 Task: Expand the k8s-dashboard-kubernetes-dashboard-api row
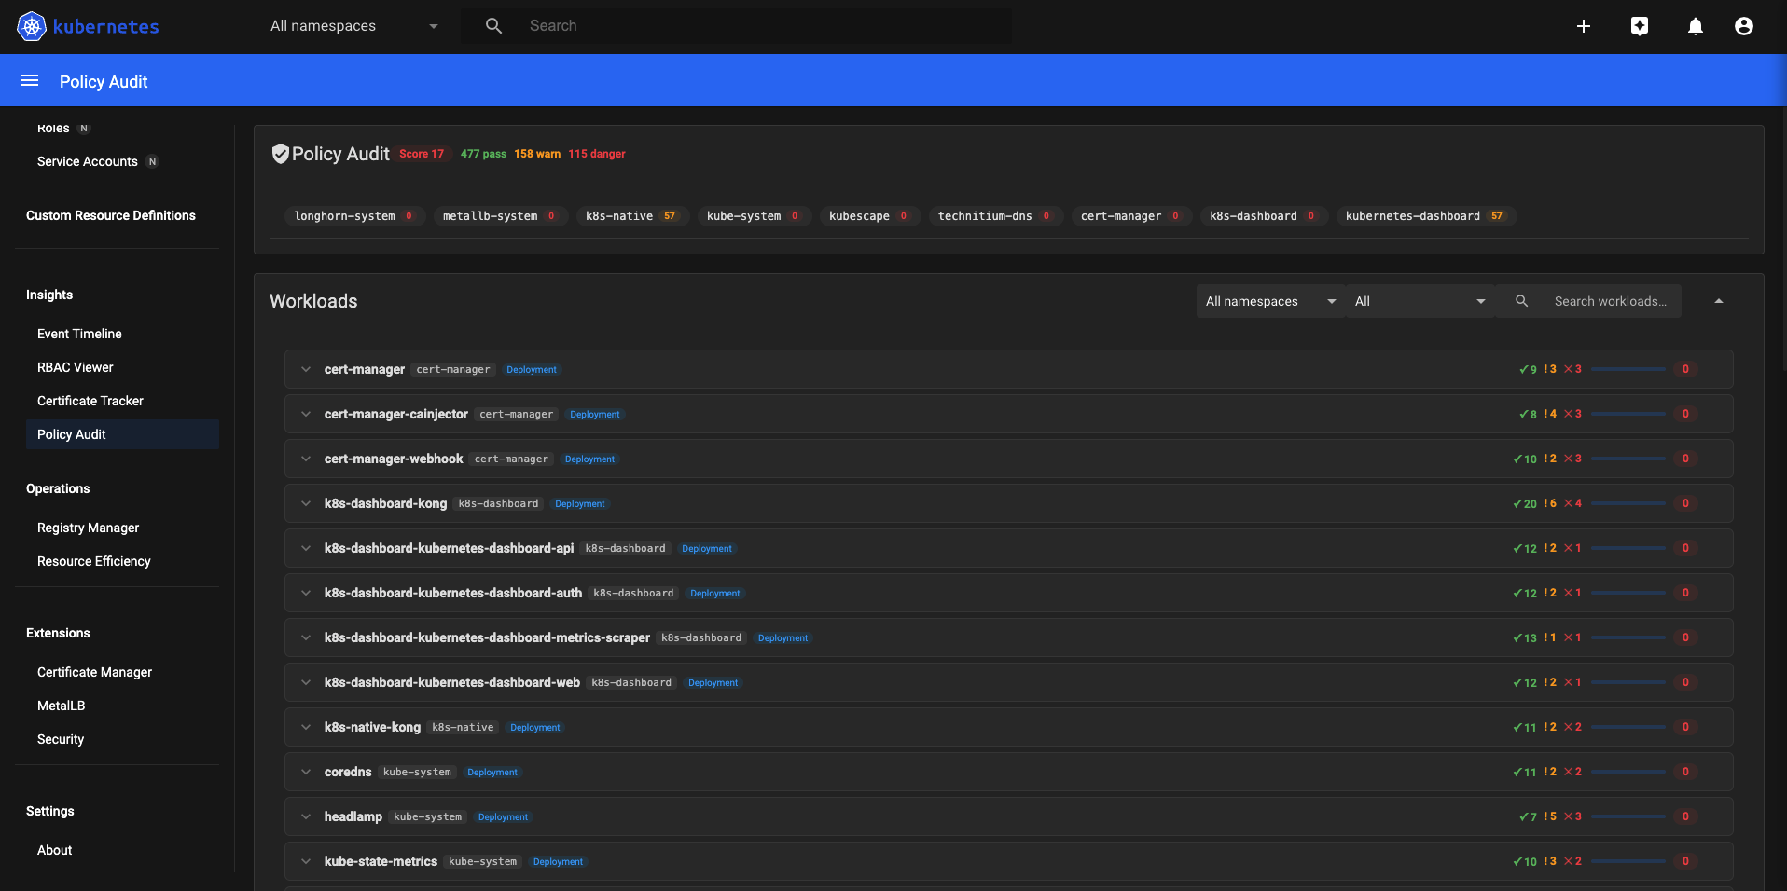point(306,548)
